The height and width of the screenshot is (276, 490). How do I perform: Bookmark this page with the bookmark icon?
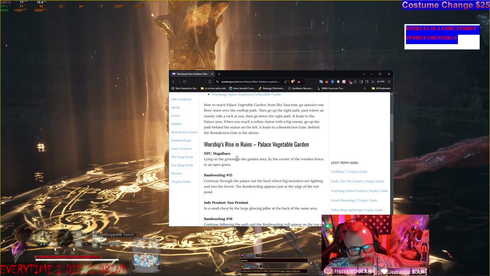tap(210, 81)
